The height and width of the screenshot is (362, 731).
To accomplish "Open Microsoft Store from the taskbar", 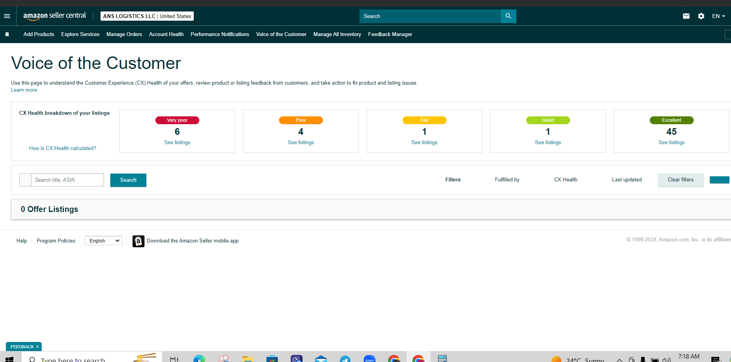I will 272,359.
